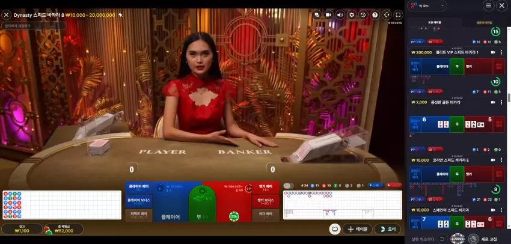Toggle the roadmap switch above the bead road
Viewport: 511px width, 244px height.
(287, 185)
